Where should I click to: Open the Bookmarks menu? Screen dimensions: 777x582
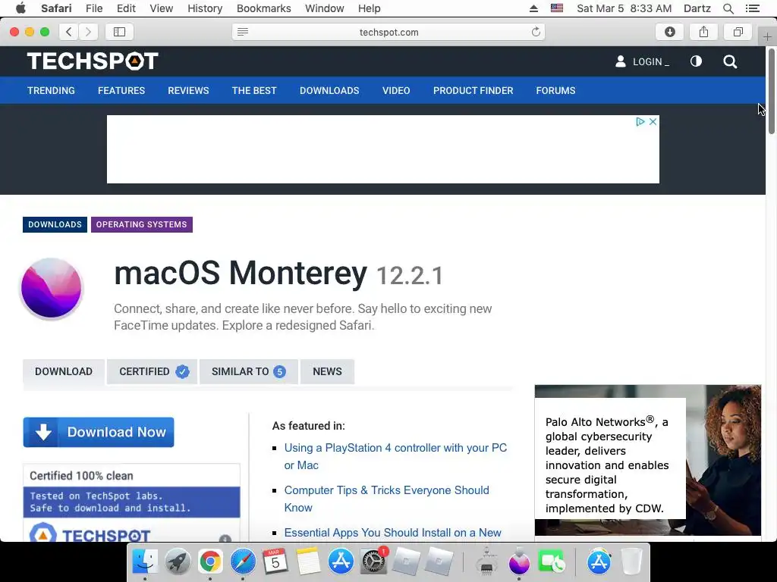263,8
